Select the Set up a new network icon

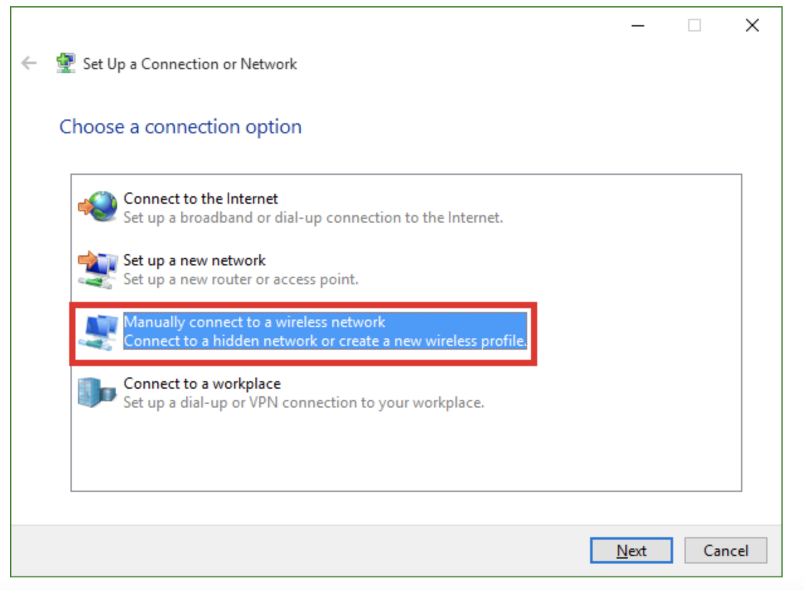(98, 269)
